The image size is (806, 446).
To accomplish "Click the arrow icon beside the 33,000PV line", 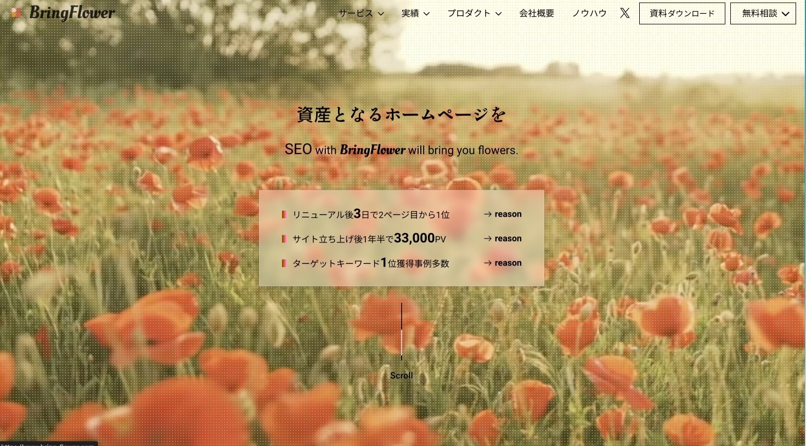I will tap(487, 239).
